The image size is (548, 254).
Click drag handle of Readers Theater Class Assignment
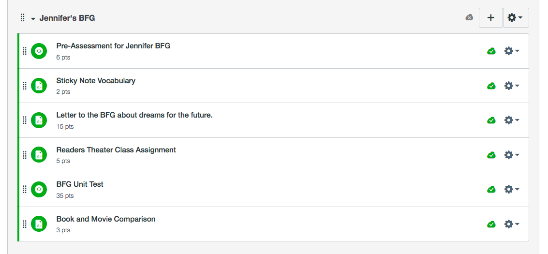[25, 155]
